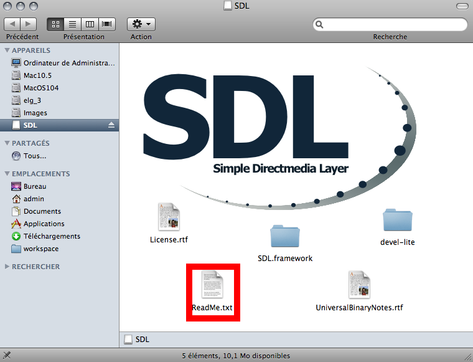Click the SDL title bar proxy icon
The height and width of the screenshot is (362, 473).
tap(228, 6)
